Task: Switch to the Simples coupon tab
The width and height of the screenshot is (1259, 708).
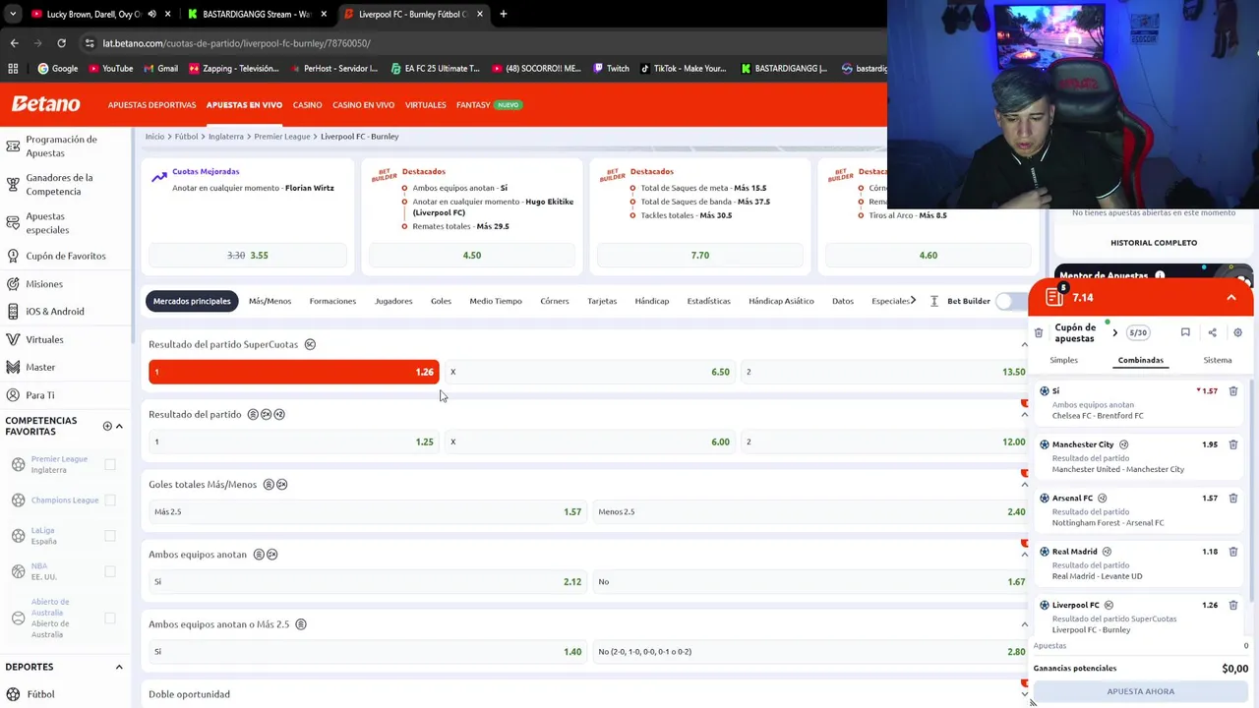Action: click(x=1063, y=360)
